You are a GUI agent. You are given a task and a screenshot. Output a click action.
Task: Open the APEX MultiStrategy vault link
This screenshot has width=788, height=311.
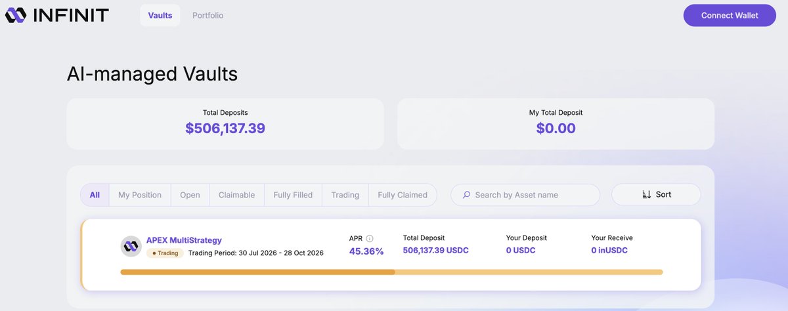[184, 240]
